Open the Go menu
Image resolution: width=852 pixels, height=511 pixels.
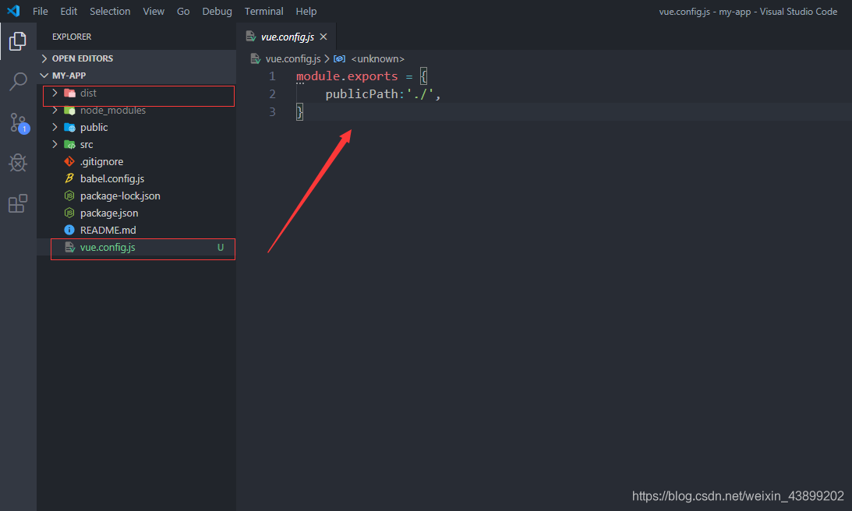(183, 11)
